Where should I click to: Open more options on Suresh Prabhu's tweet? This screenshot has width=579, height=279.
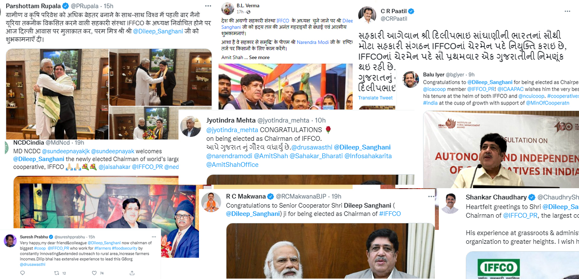(154, 237)
